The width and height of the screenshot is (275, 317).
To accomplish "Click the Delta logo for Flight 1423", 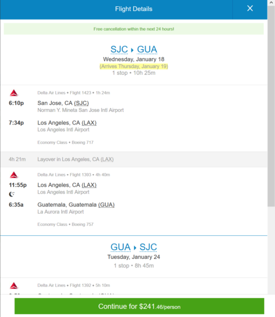I will pos(14,93).
